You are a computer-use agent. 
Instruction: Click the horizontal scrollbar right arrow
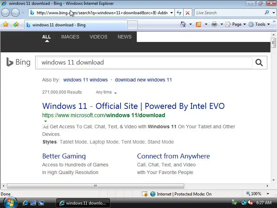pos(267,186)
